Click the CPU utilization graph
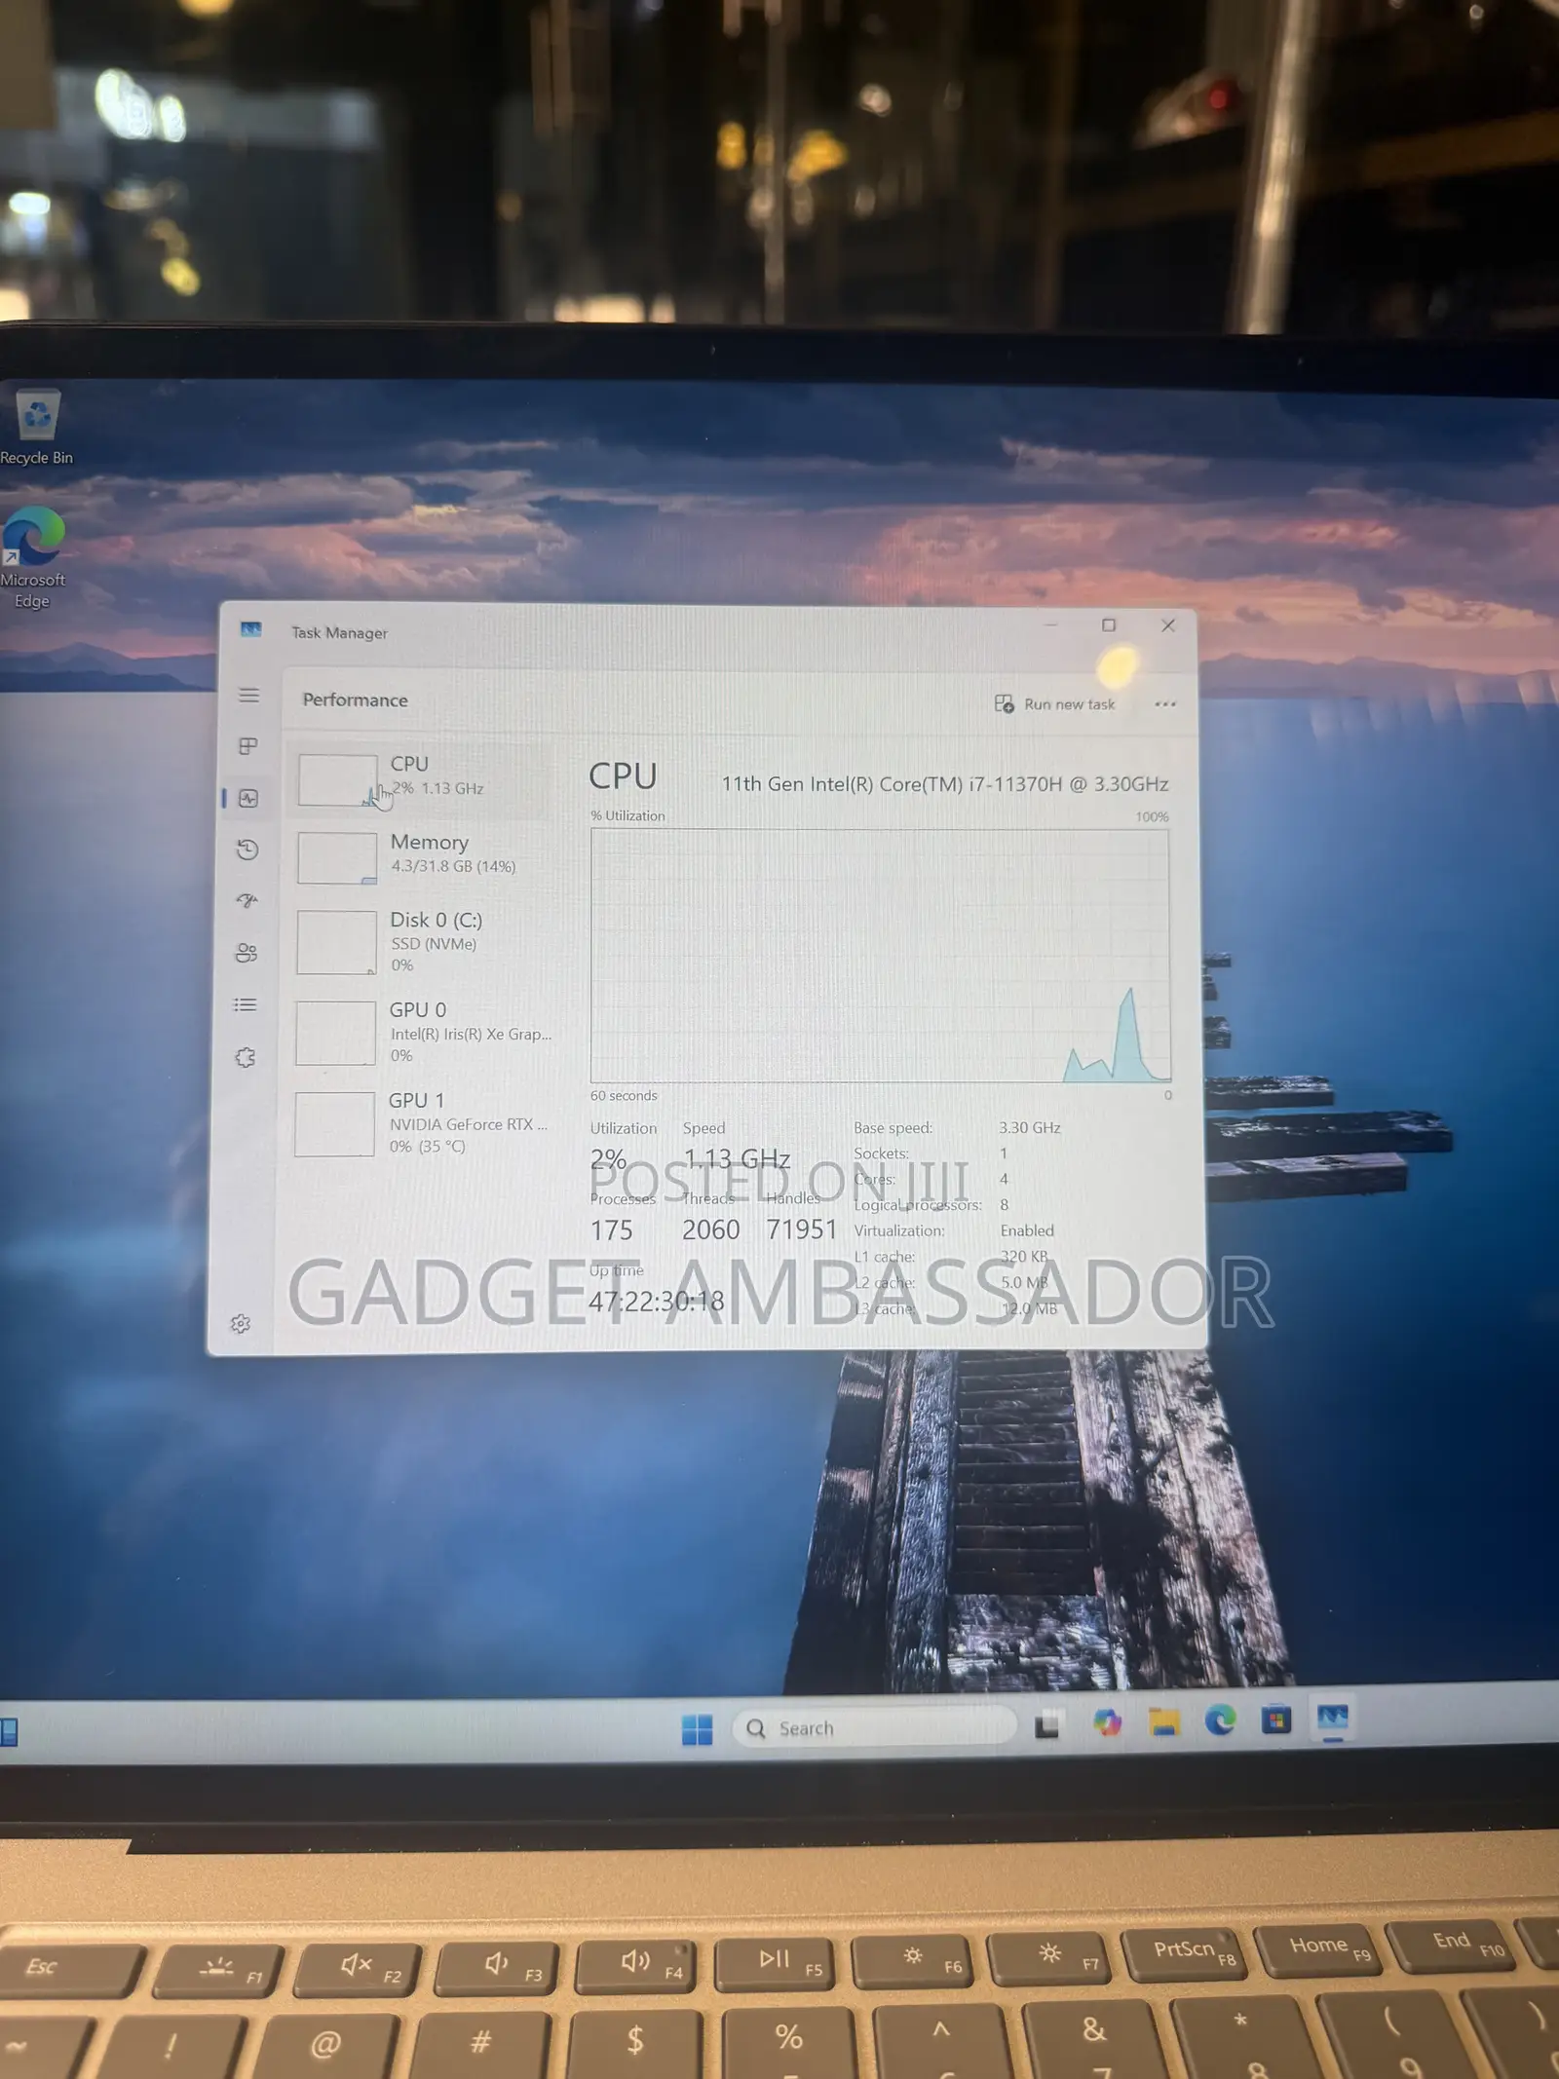 (880, 956)
